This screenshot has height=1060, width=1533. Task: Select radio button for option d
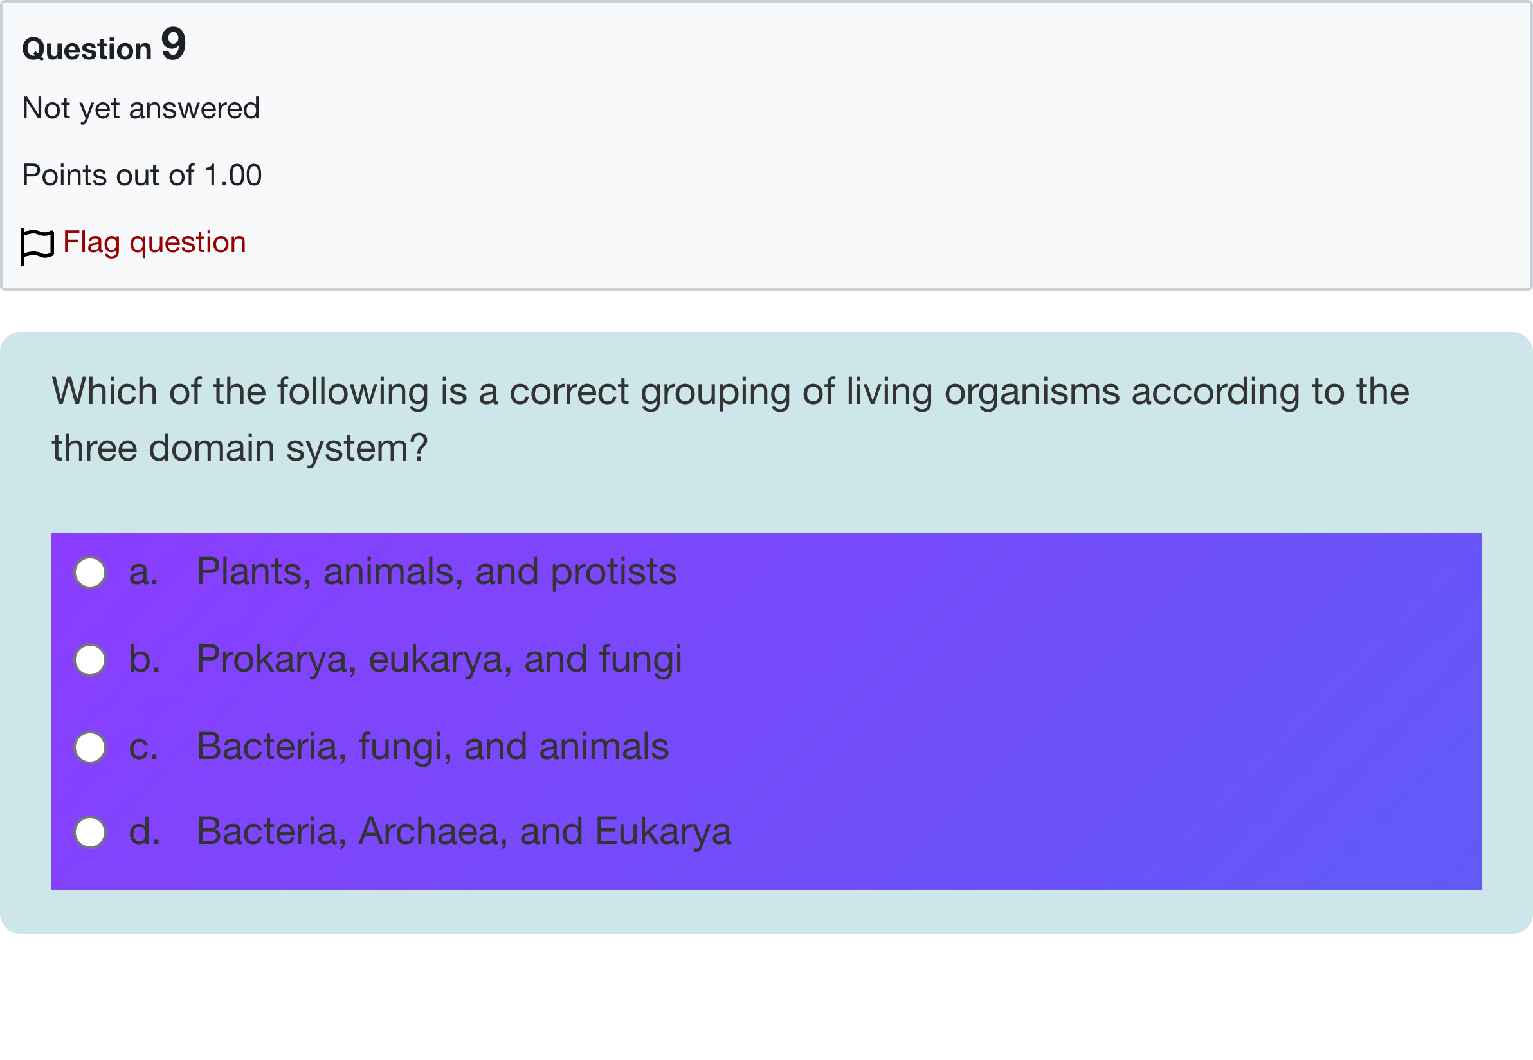90,832
